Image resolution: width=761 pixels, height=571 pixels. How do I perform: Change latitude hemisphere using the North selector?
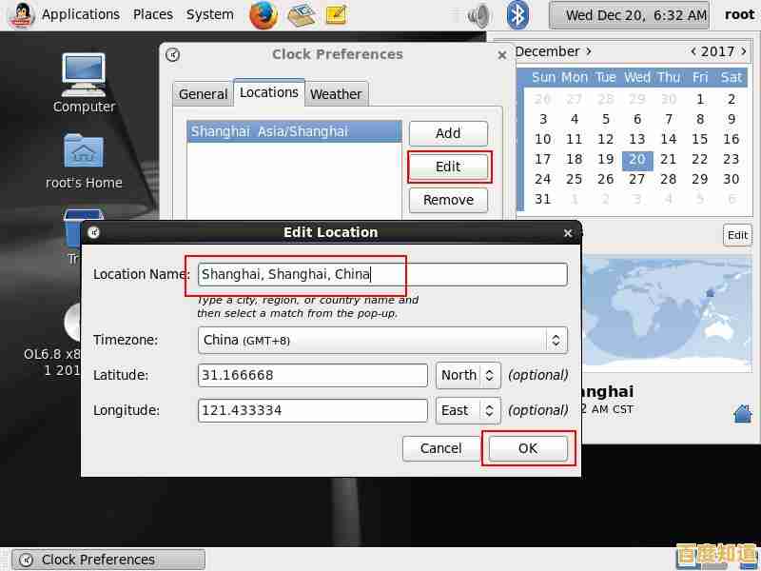[467, 375]
